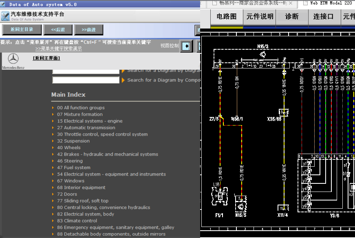Click the 视图控制 label
The height and width of the screenshot is (238, 355).
click(x=170, y=46)
